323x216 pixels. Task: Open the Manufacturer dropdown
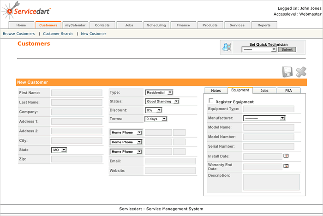(x=264, y=118)
